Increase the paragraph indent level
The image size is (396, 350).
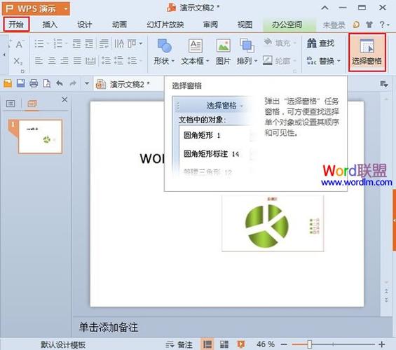click(89, 43)
